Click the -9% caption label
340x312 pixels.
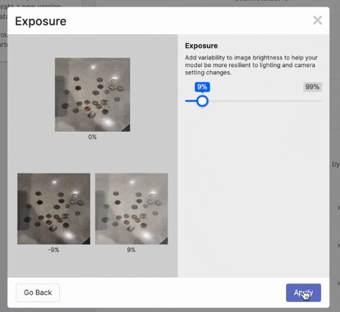coord(54,250)
